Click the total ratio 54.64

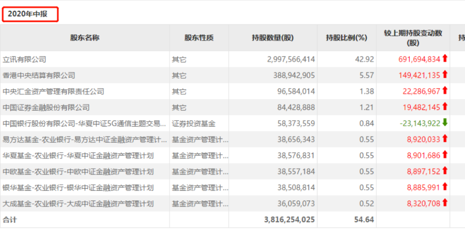click(364, 220)
